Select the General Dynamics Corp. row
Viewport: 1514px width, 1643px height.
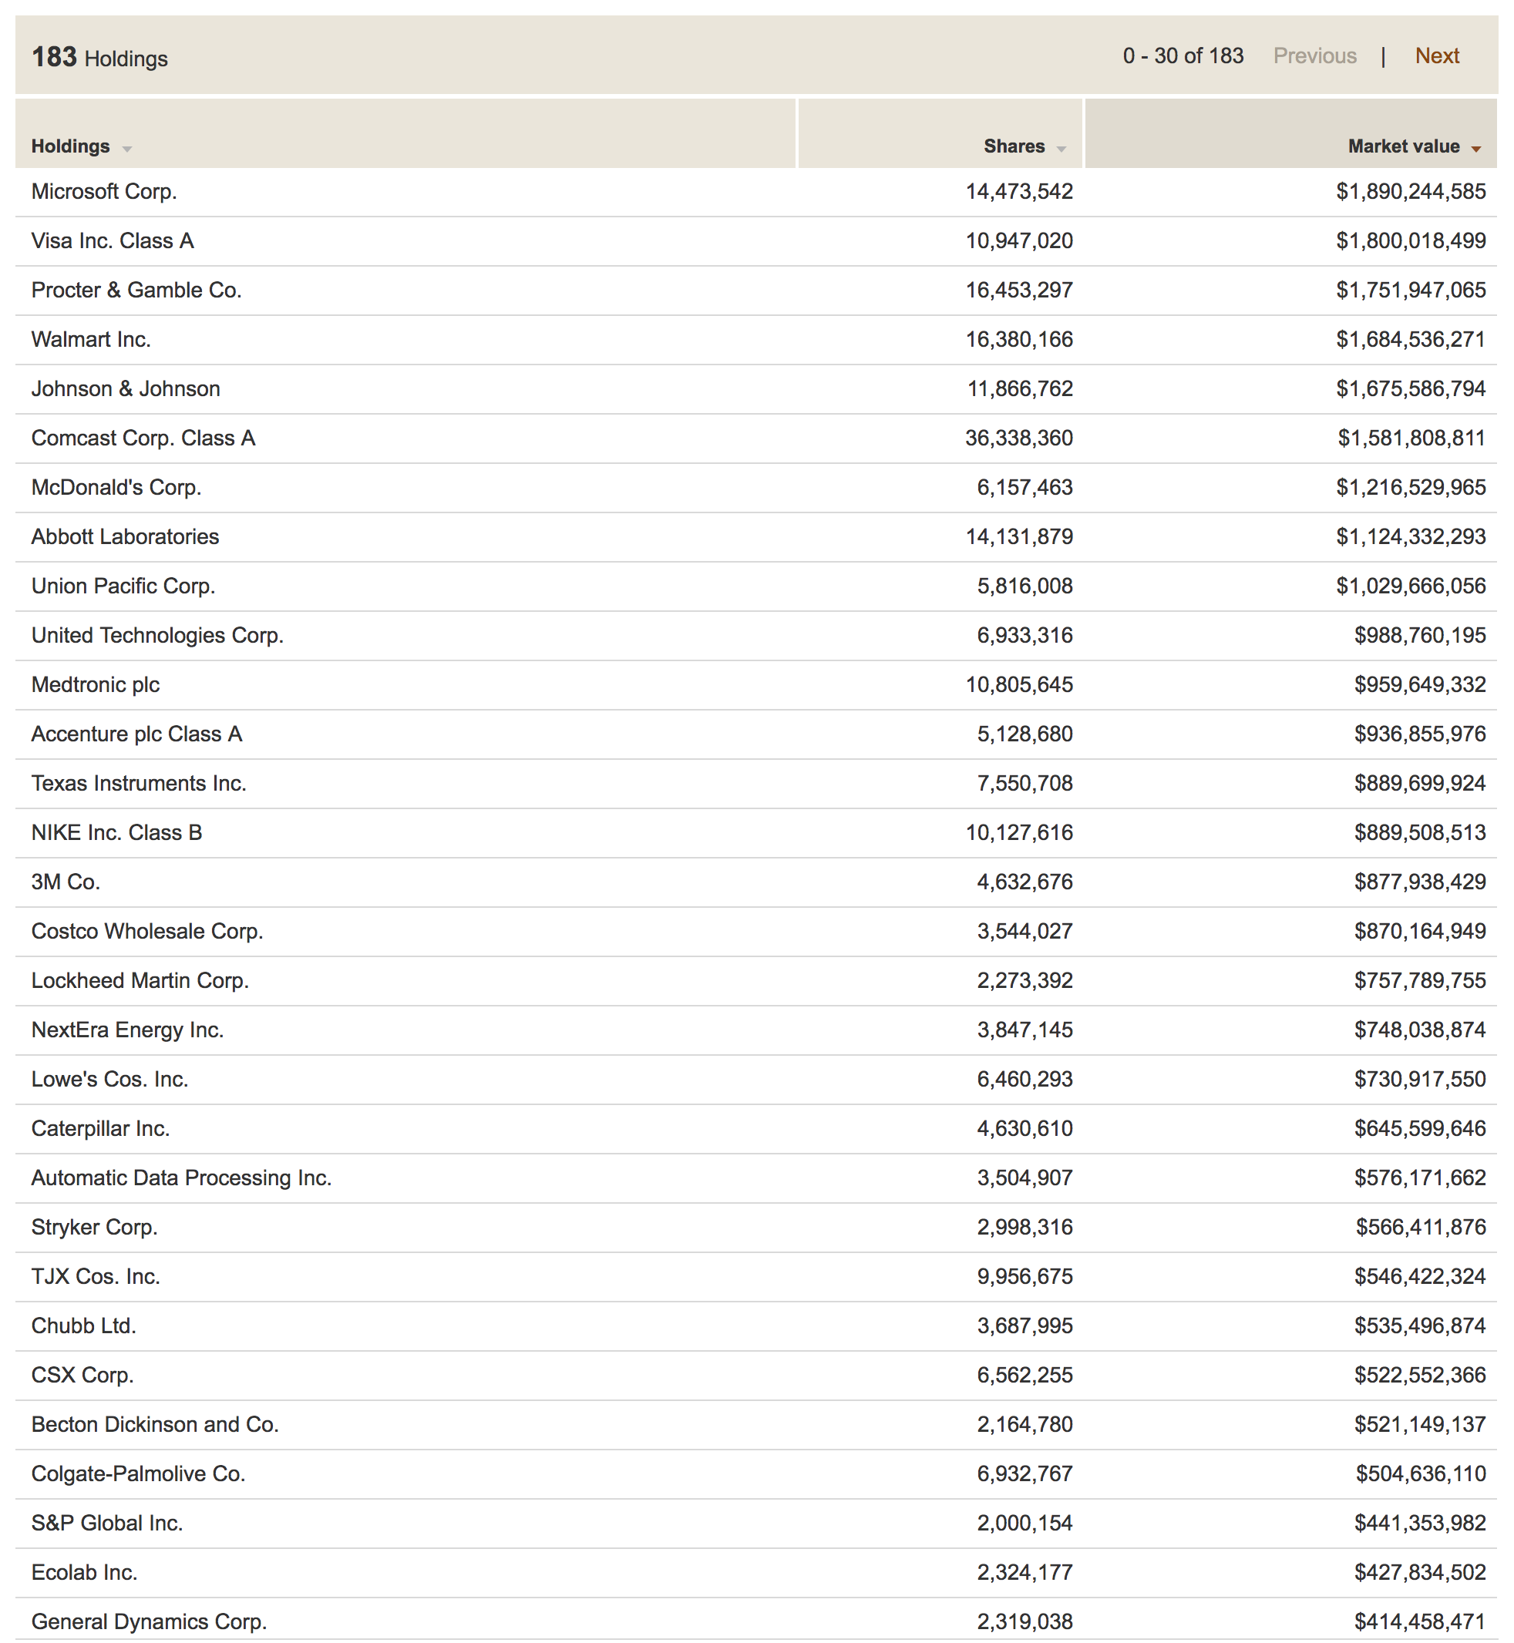coord(148,1621)
